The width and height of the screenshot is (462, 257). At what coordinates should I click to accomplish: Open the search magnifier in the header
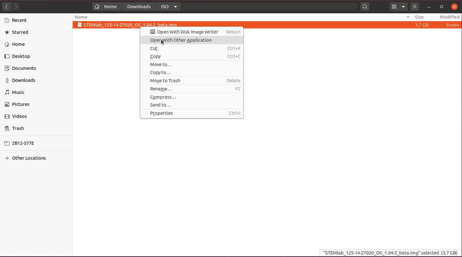365,7
